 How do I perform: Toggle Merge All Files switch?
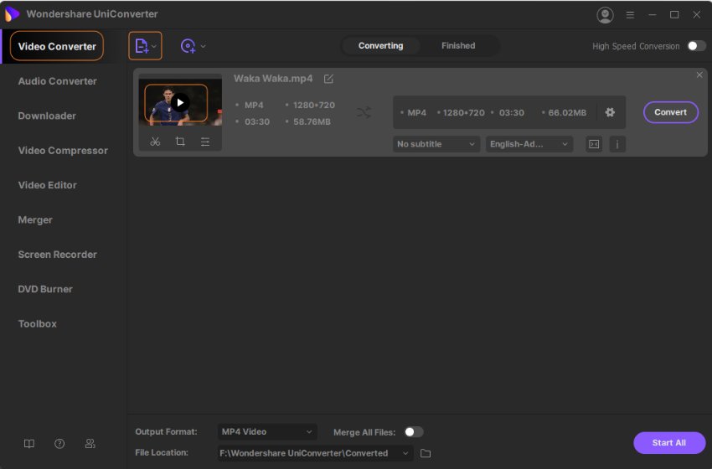[x=414, y=432]
